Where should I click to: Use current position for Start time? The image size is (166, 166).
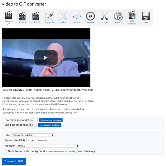51,120
